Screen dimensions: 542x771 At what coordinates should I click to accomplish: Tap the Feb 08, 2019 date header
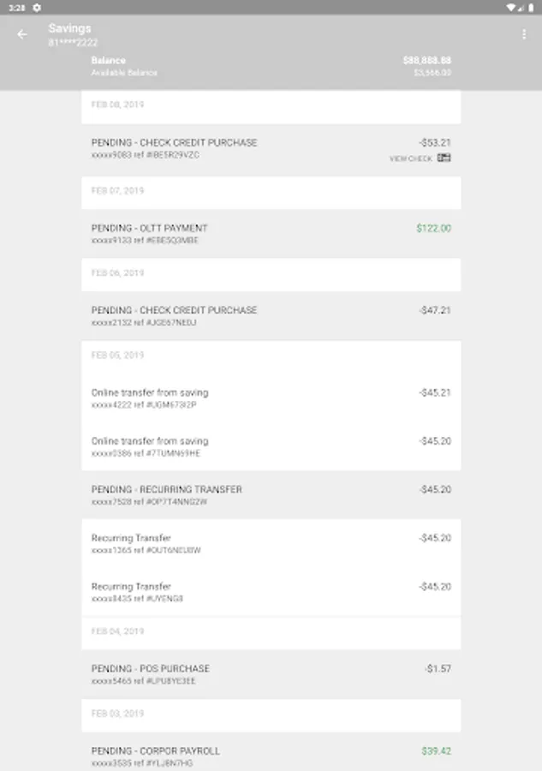click(x=118, y=105)
